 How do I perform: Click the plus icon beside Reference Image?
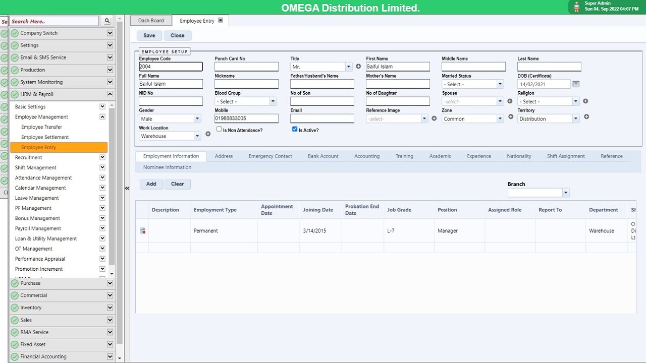click(x=434, y=118)
